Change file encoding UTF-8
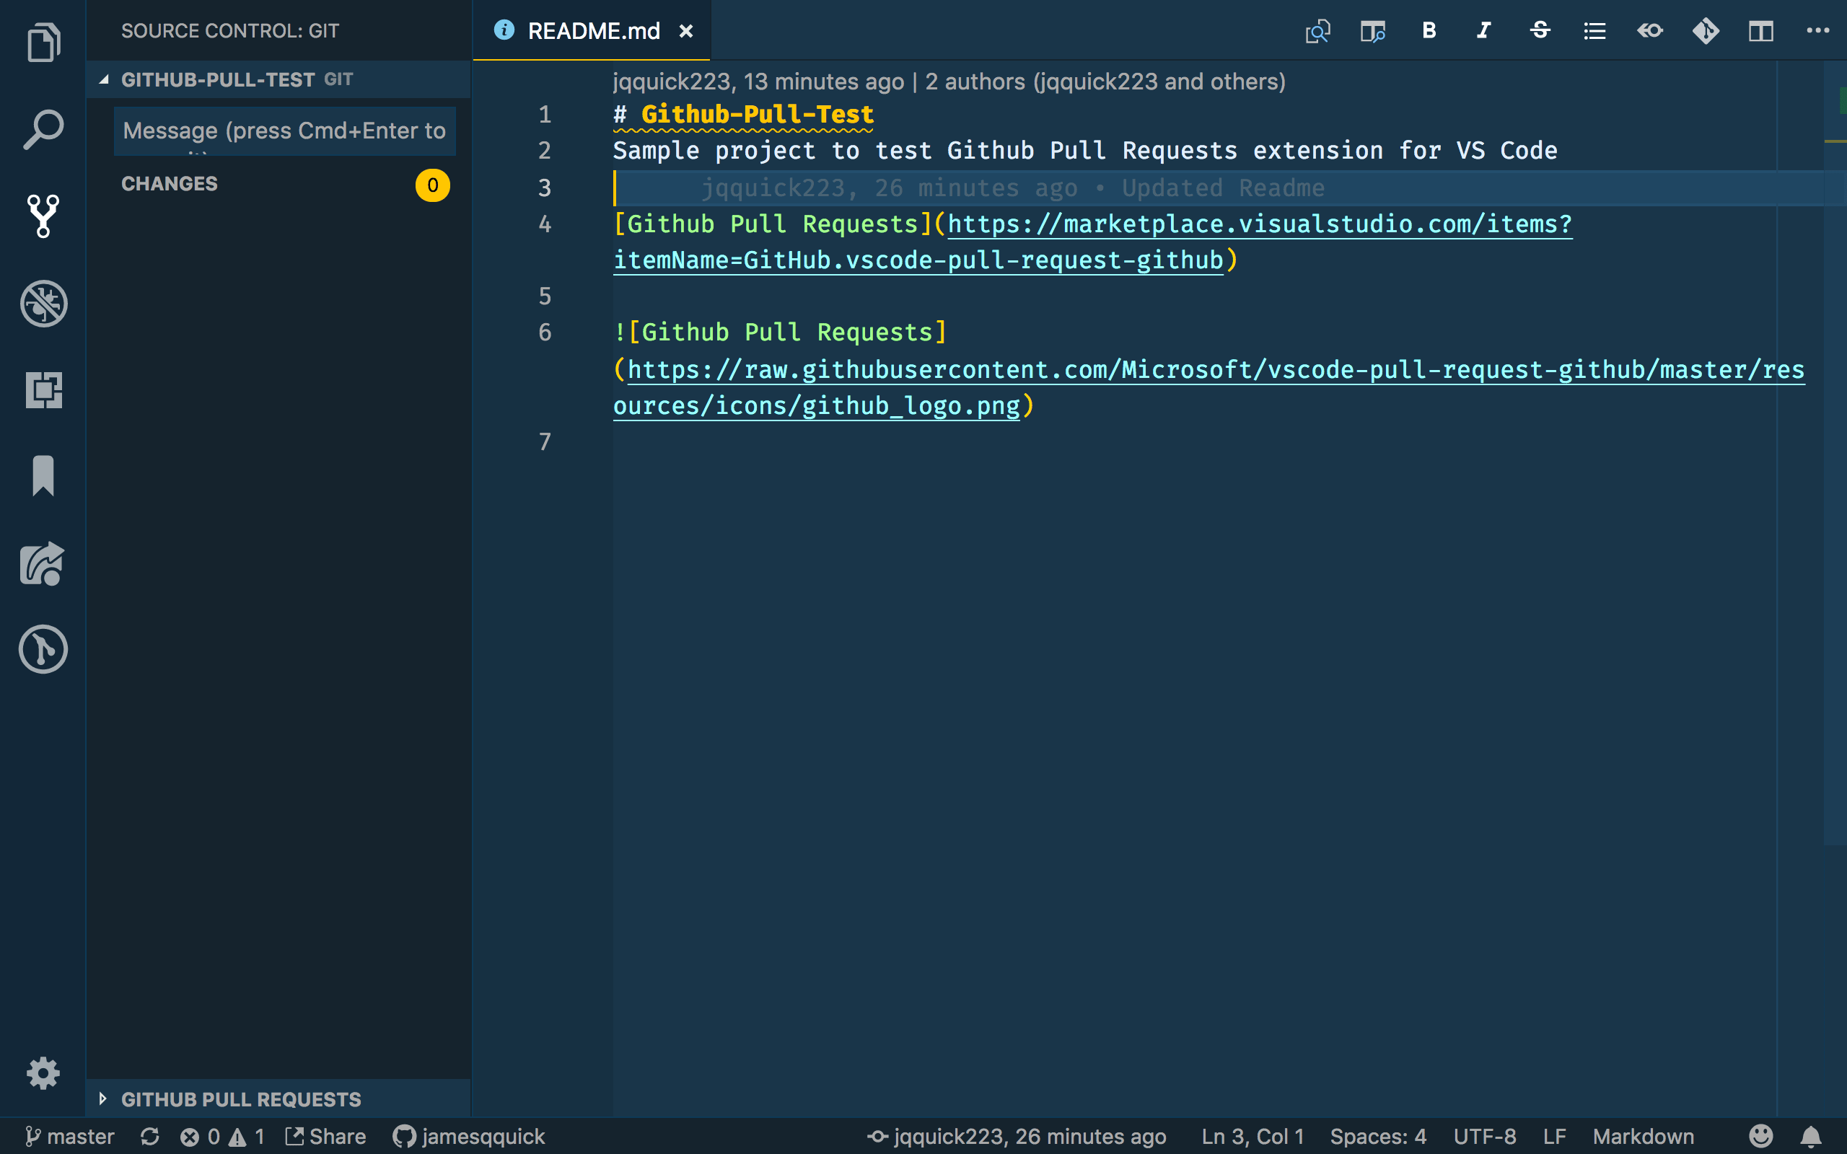This screenshot has height=1154, width=1847. pos(1485,1137)
